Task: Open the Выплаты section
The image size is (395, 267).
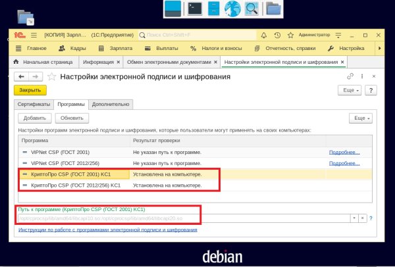Action: pyautogui.click(x=161, y=48)
